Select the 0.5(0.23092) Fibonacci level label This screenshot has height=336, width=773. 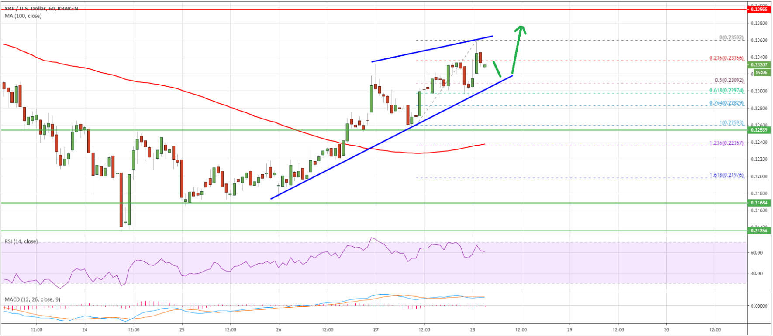pos(729,81)
